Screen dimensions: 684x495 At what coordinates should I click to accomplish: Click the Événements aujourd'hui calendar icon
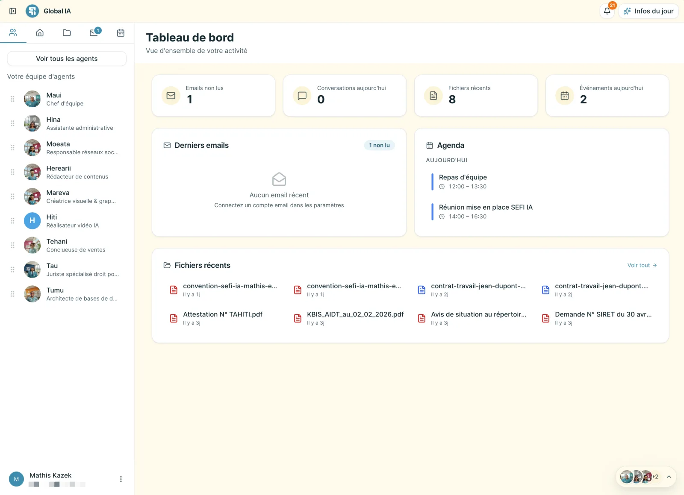565,96
